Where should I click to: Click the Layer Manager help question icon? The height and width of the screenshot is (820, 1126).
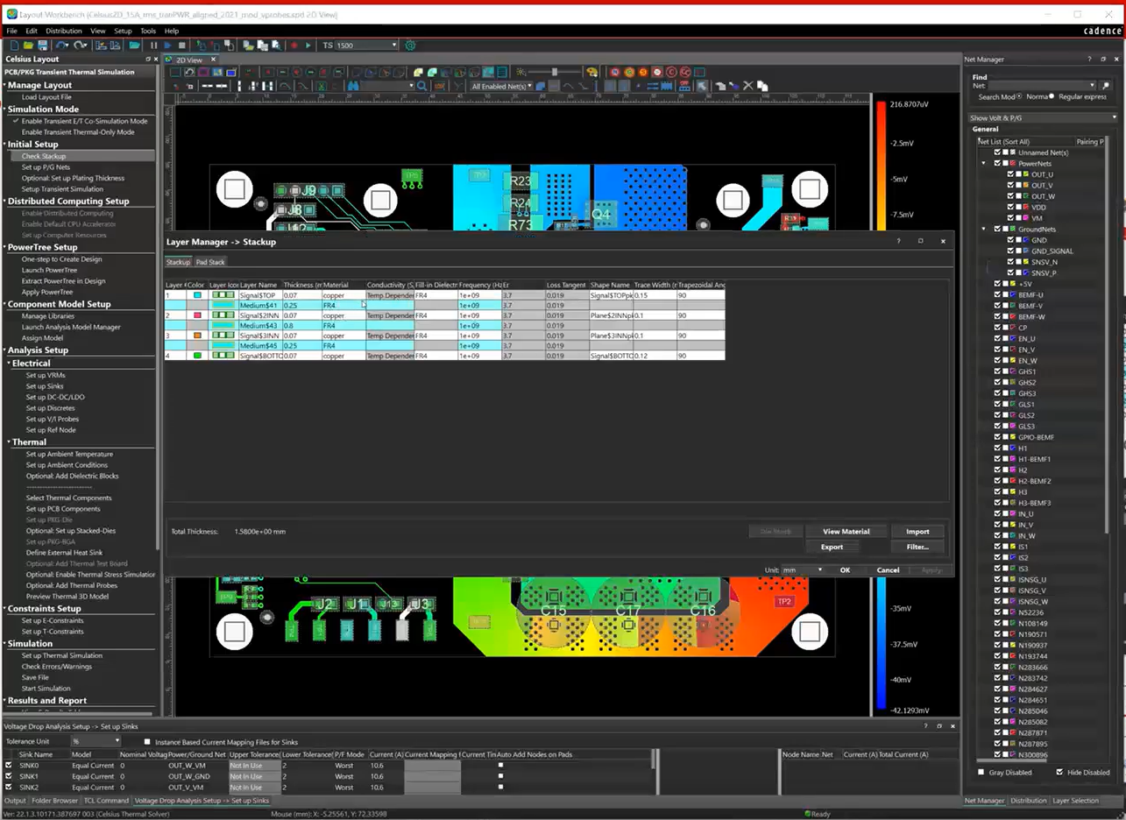(x=898, y=241)
